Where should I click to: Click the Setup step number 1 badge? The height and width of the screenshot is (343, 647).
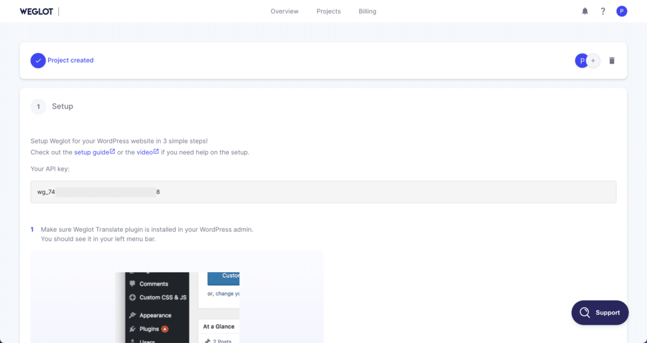(x=39, y=107)
